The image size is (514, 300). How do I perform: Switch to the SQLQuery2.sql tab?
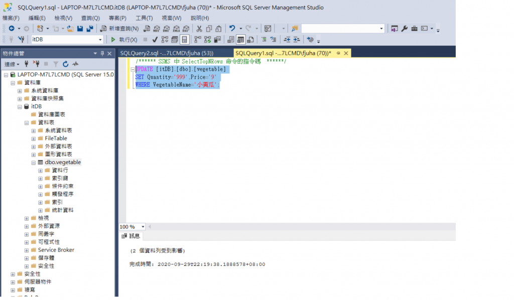click(x=167, y=53)
